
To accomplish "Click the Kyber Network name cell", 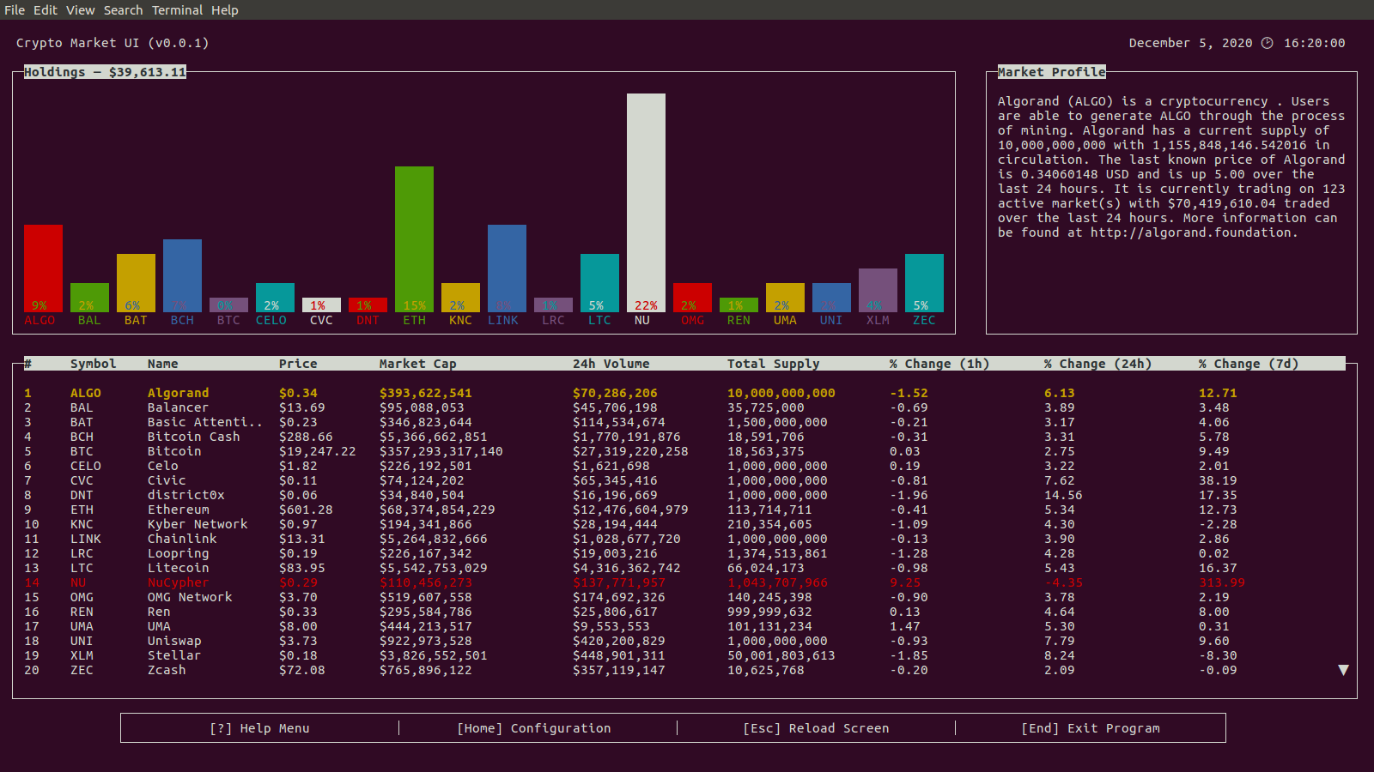I will pyautogui.click(x=198, y=524).
